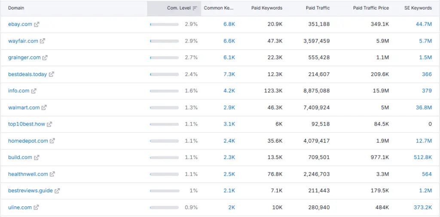Open wayfair.com external link icon
Viewport: 440px width, 217px height.
(43, 41)
